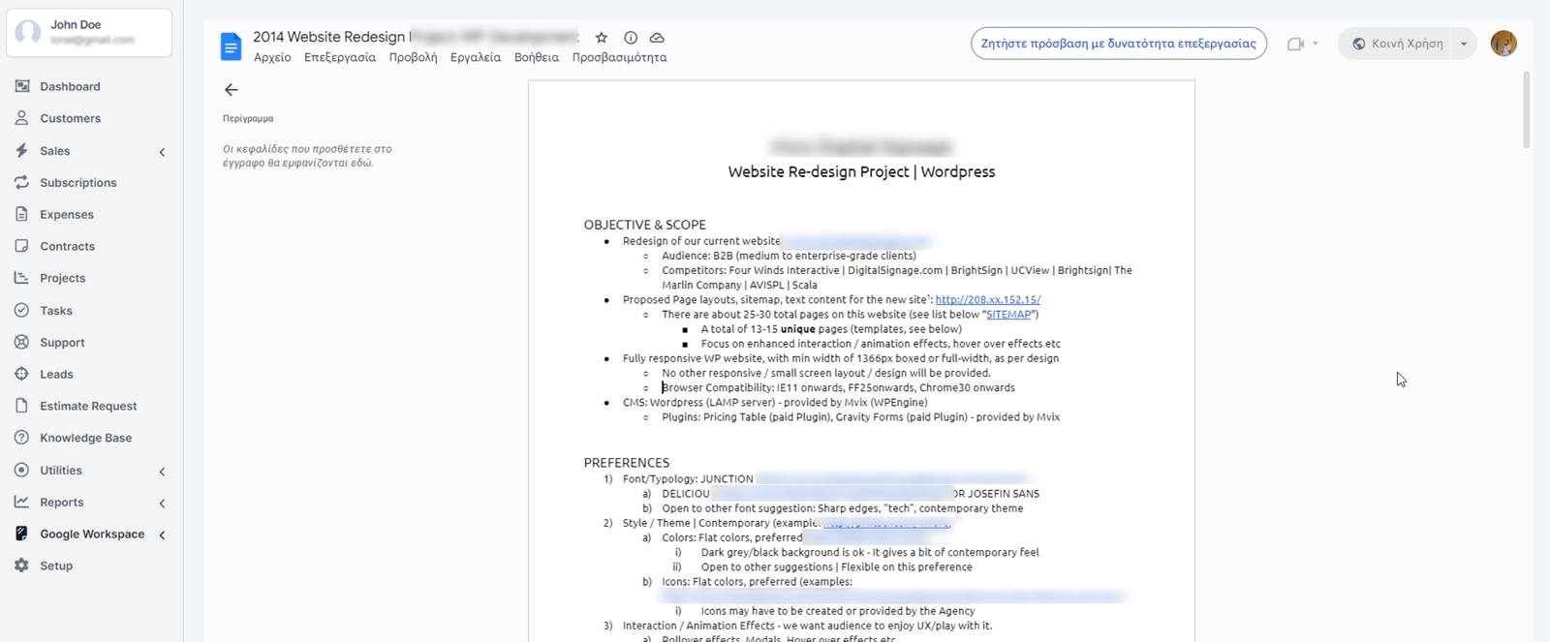Open the share options dropdown arrow
Screen dimensions: 1550x642
point(1464,44)
